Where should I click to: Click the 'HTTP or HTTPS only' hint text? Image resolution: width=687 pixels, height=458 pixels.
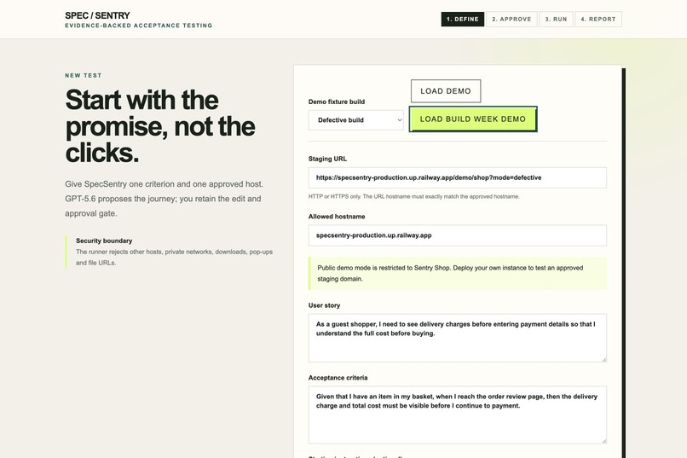point(413,196)
